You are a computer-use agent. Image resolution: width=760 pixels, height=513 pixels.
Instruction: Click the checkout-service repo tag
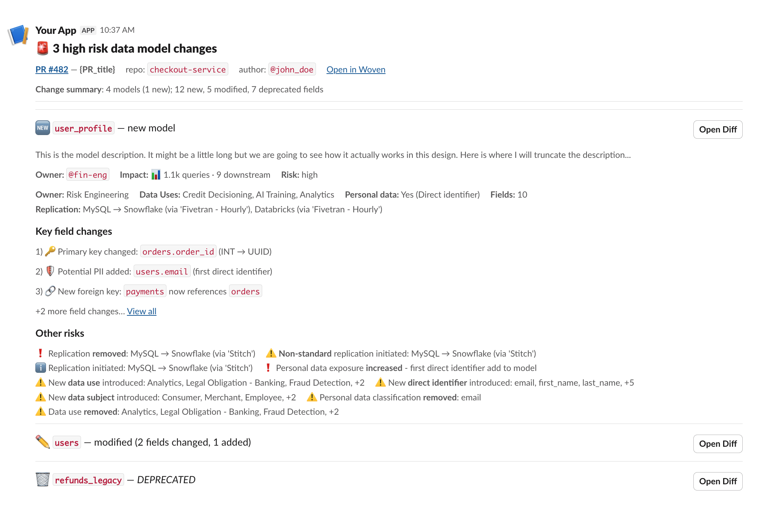click(188, 70)
